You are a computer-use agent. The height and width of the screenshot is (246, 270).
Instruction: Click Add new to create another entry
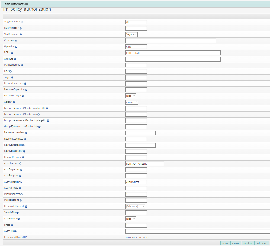(x=262, y=243)
